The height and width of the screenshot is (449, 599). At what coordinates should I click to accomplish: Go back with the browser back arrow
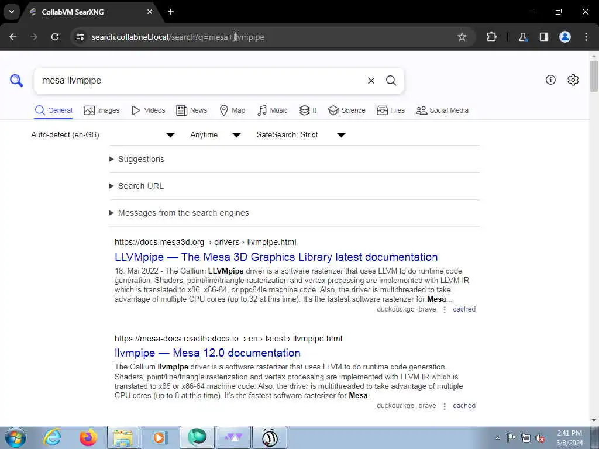pyautogui.click(x=13, y=37)
